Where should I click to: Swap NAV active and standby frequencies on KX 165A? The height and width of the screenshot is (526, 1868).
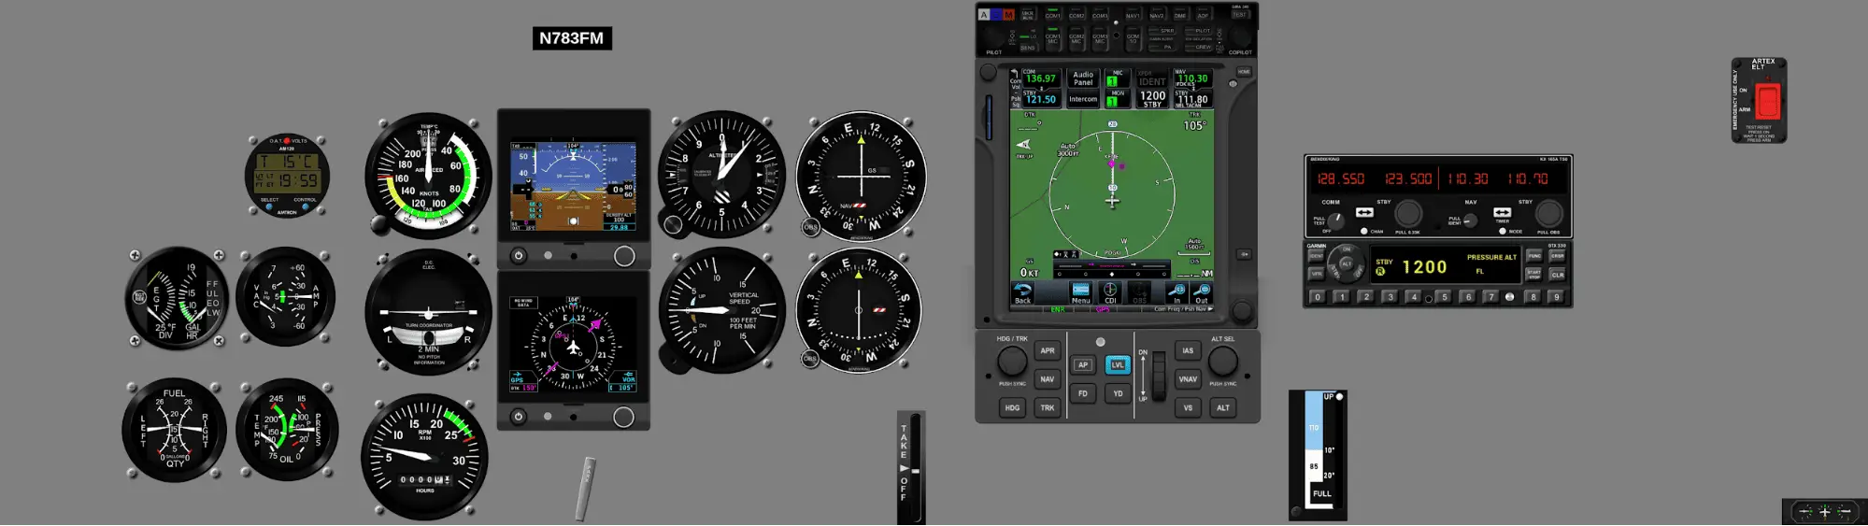(1503, 213)
